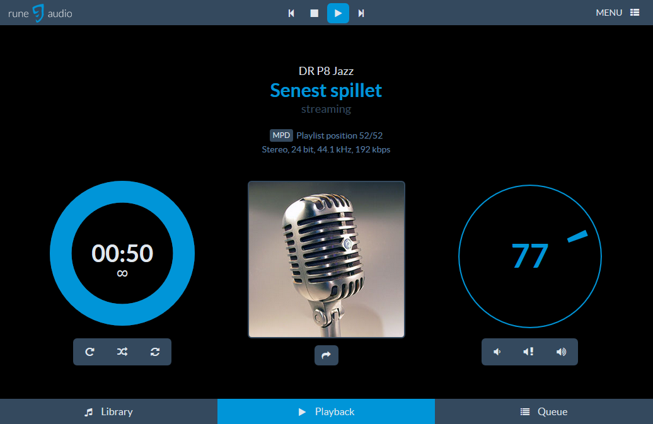
Task: Click the share arrow button below cover art
Action: pos(326,355)
